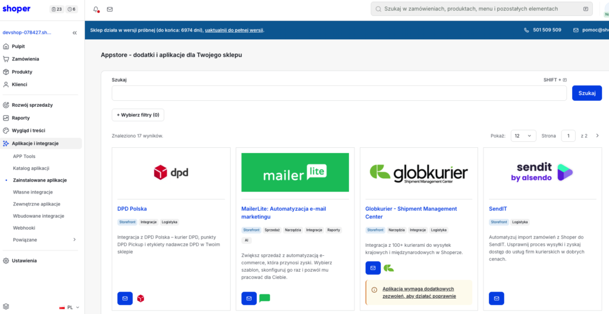The image size is (609, 314).
Task: Open the Pokaż 12 per-page dropdown
Action: click(x=523, y=136)
